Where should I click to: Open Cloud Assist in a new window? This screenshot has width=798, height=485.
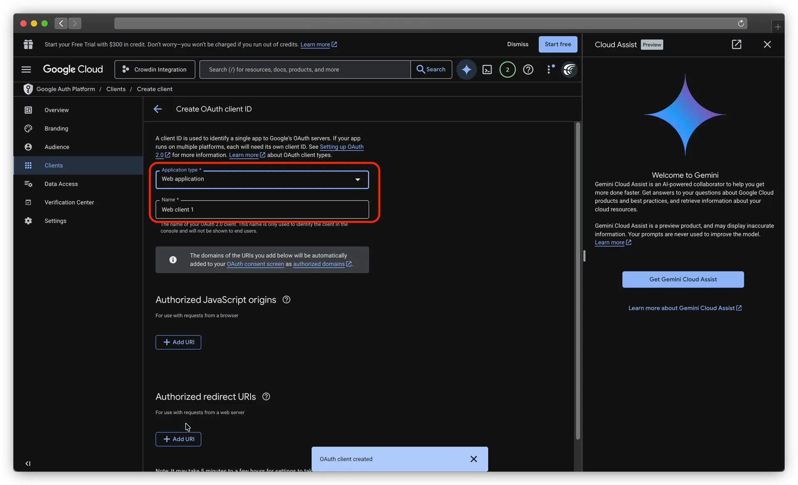click(x=736, y=44)
